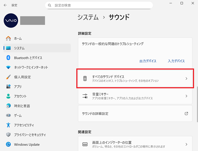Click the external link icon on サウンドの詳細設定
The height and width of the screenshot is (151, 198).
[x=186, y=114]
